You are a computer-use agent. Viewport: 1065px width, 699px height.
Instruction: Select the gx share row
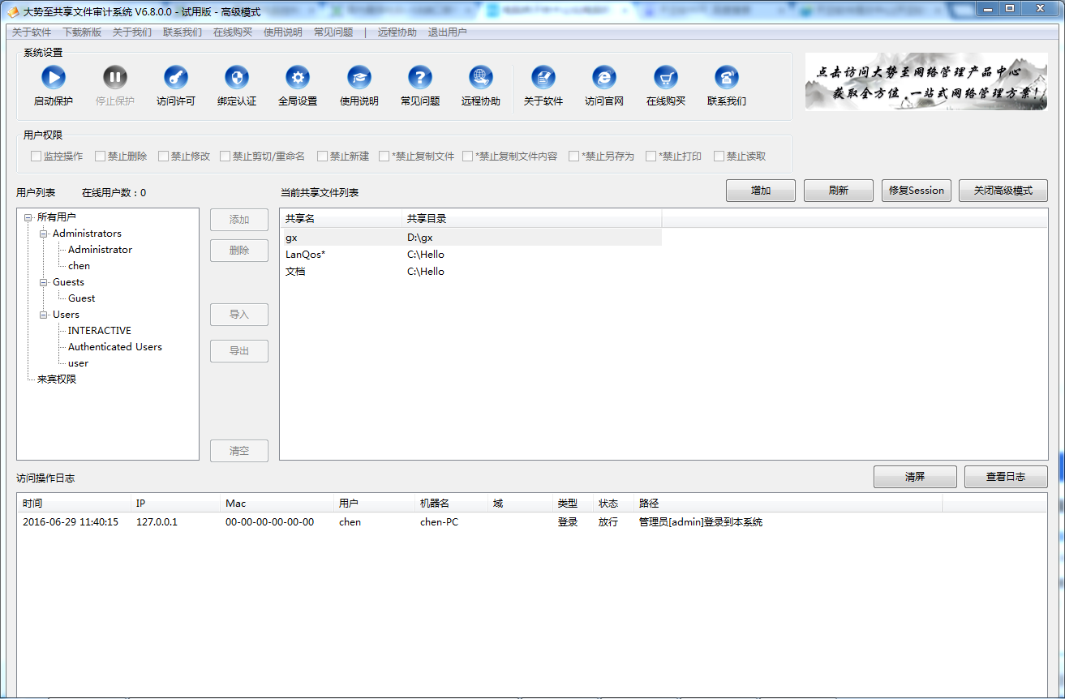[x=471, y=238]
